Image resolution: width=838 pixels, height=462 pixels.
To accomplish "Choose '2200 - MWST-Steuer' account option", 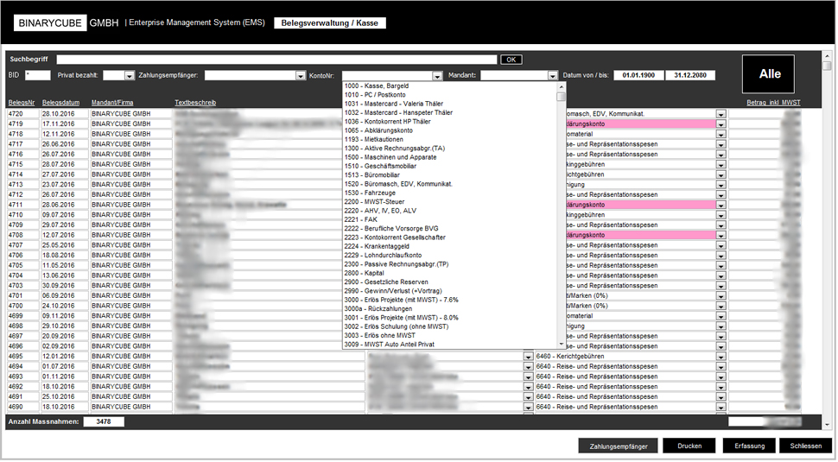I will (x=372, y=200).
